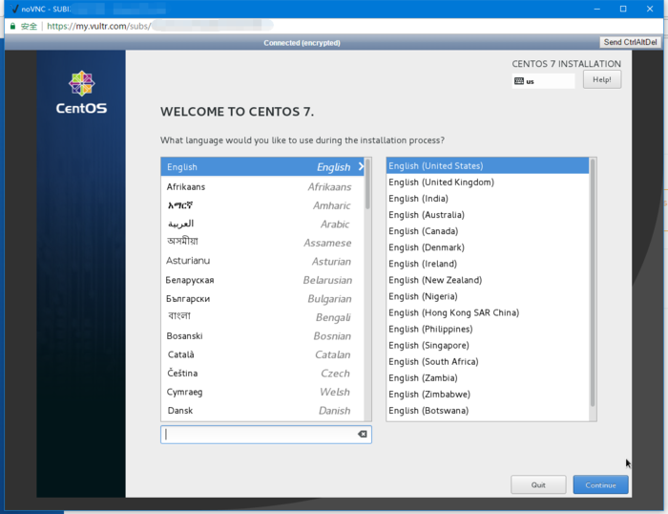The image size is (668, 514).
Task: Choose English (South Africa) locale
Action: [x=488, y=361]
